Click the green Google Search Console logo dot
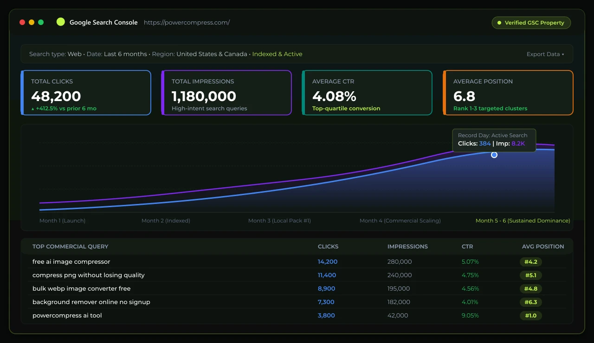Viewport: 594px width, 343px height. [x=60, y=22]
